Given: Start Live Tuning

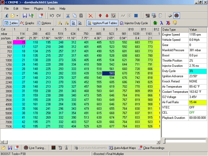Looking at the screenshot, I should [35, 148].
